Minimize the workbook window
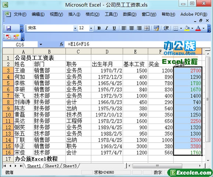 coord(195,21)
